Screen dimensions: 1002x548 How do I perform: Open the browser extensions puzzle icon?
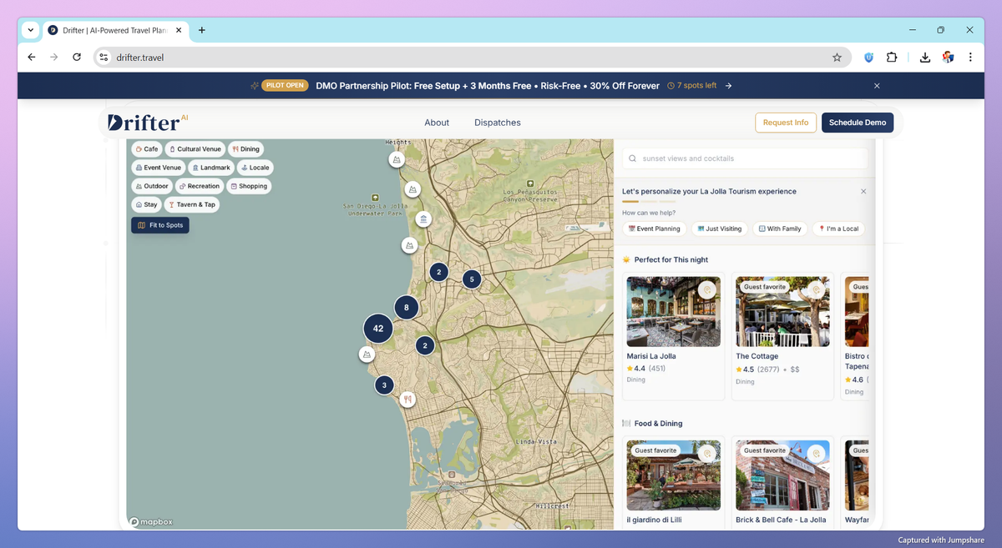tap(892, 58)
